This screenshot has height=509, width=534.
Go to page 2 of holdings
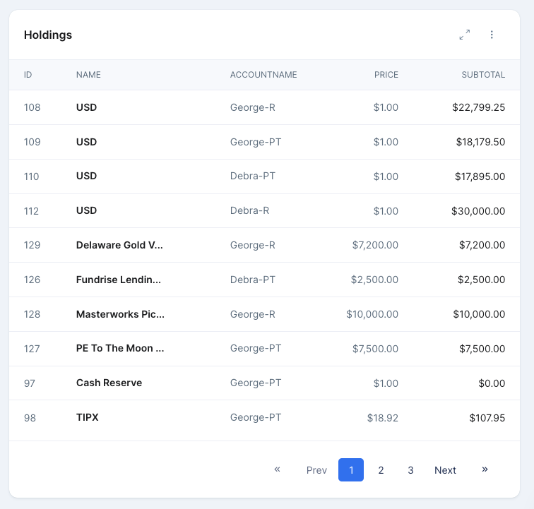click(x=381, y=470)
